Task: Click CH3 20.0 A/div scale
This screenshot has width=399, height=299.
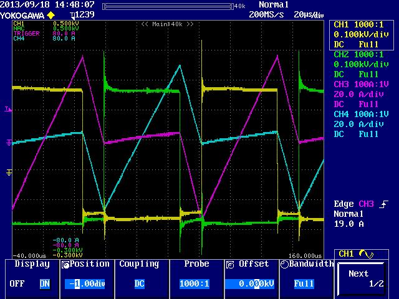Action: [358, 94]
